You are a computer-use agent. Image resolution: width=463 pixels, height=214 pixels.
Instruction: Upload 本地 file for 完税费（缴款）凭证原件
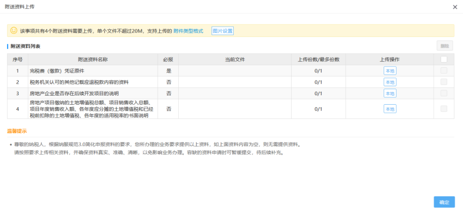pos(390,71)
